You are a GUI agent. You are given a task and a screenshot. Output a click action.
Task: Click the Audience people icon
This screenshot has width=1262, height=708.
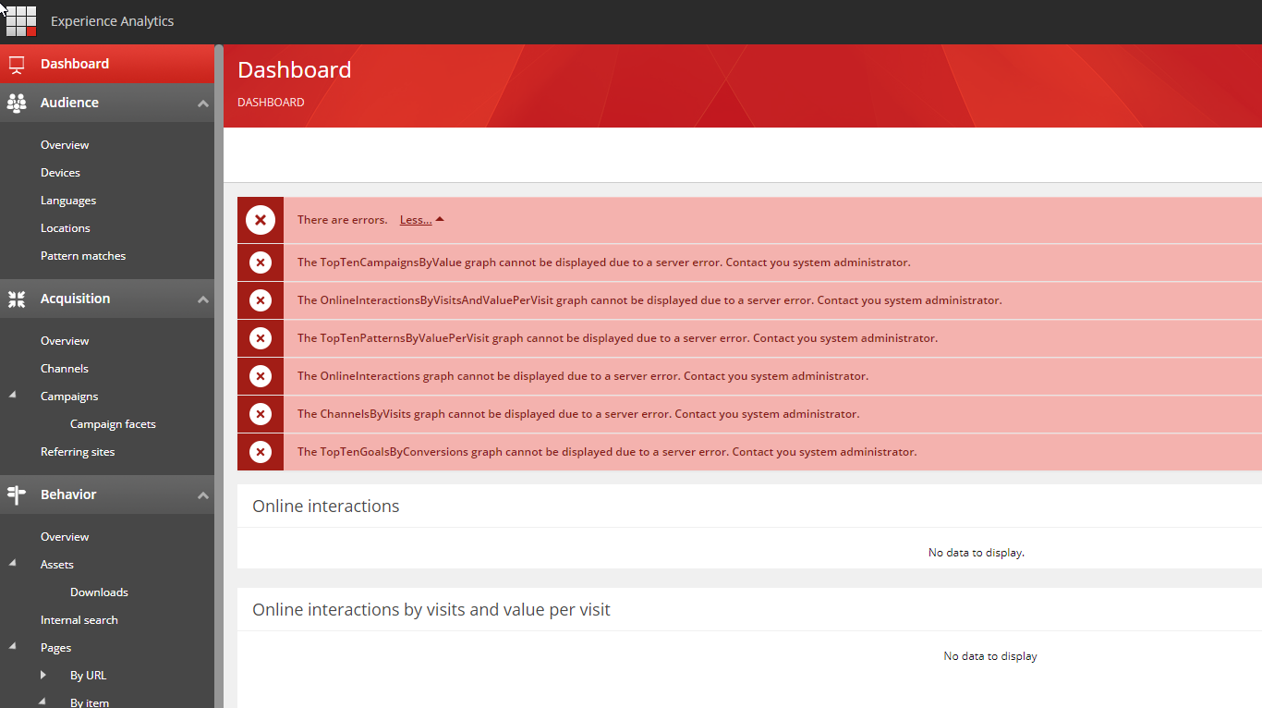[x=17, y=104]
